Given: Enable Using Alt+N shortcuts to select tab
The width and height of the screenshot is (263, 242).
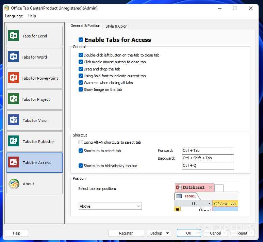Looking at the screenshot, I should (81, 142).
